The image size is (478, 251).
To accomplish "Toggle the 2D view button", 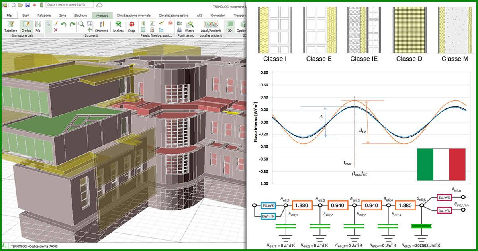I will coord(229,26).
